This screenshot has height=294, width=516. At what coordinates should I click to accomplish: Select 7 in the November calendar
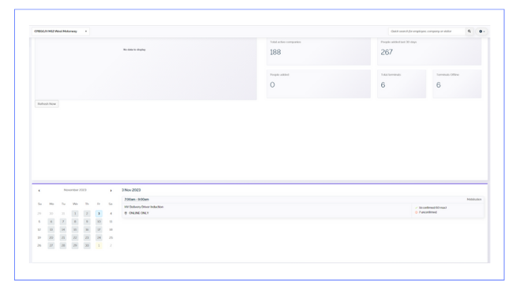63,221
